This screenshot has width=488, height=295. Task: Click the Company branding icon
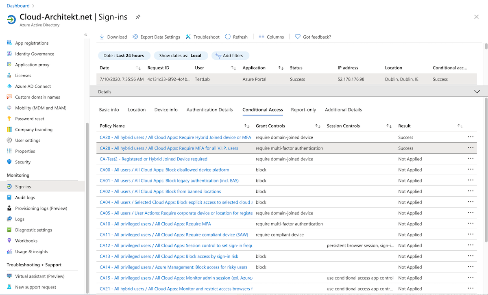click(9, 130)
